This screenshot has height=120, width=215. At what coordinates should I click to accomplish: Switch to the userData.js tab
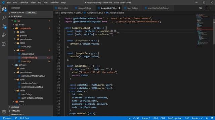pos(132,8)
